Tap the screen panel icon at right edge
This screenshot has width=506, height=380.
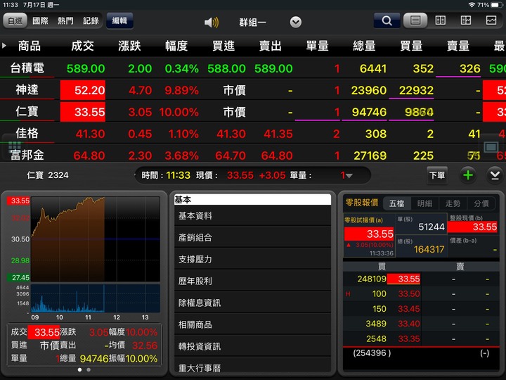click(491, 147)
